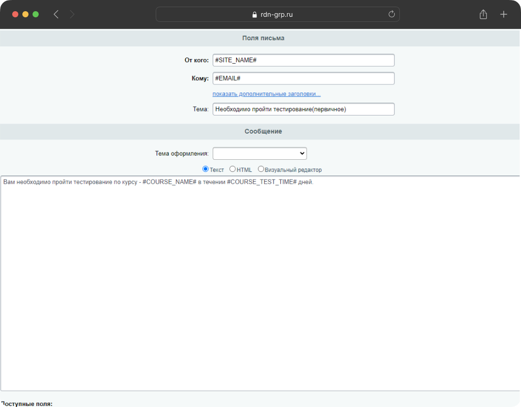
Task: Expand the Тема оформления dropdown
Action: point(259,154)
